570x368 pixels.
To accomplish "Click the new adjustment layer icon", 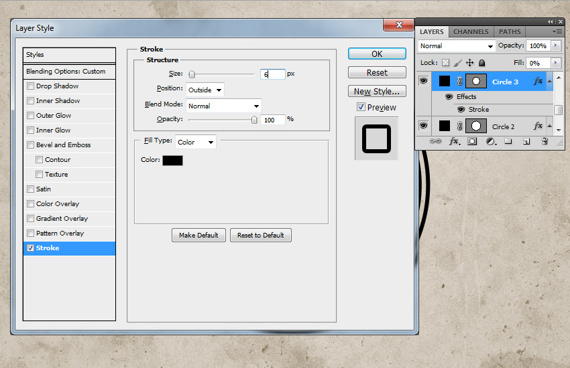I will tap(490, 141).
